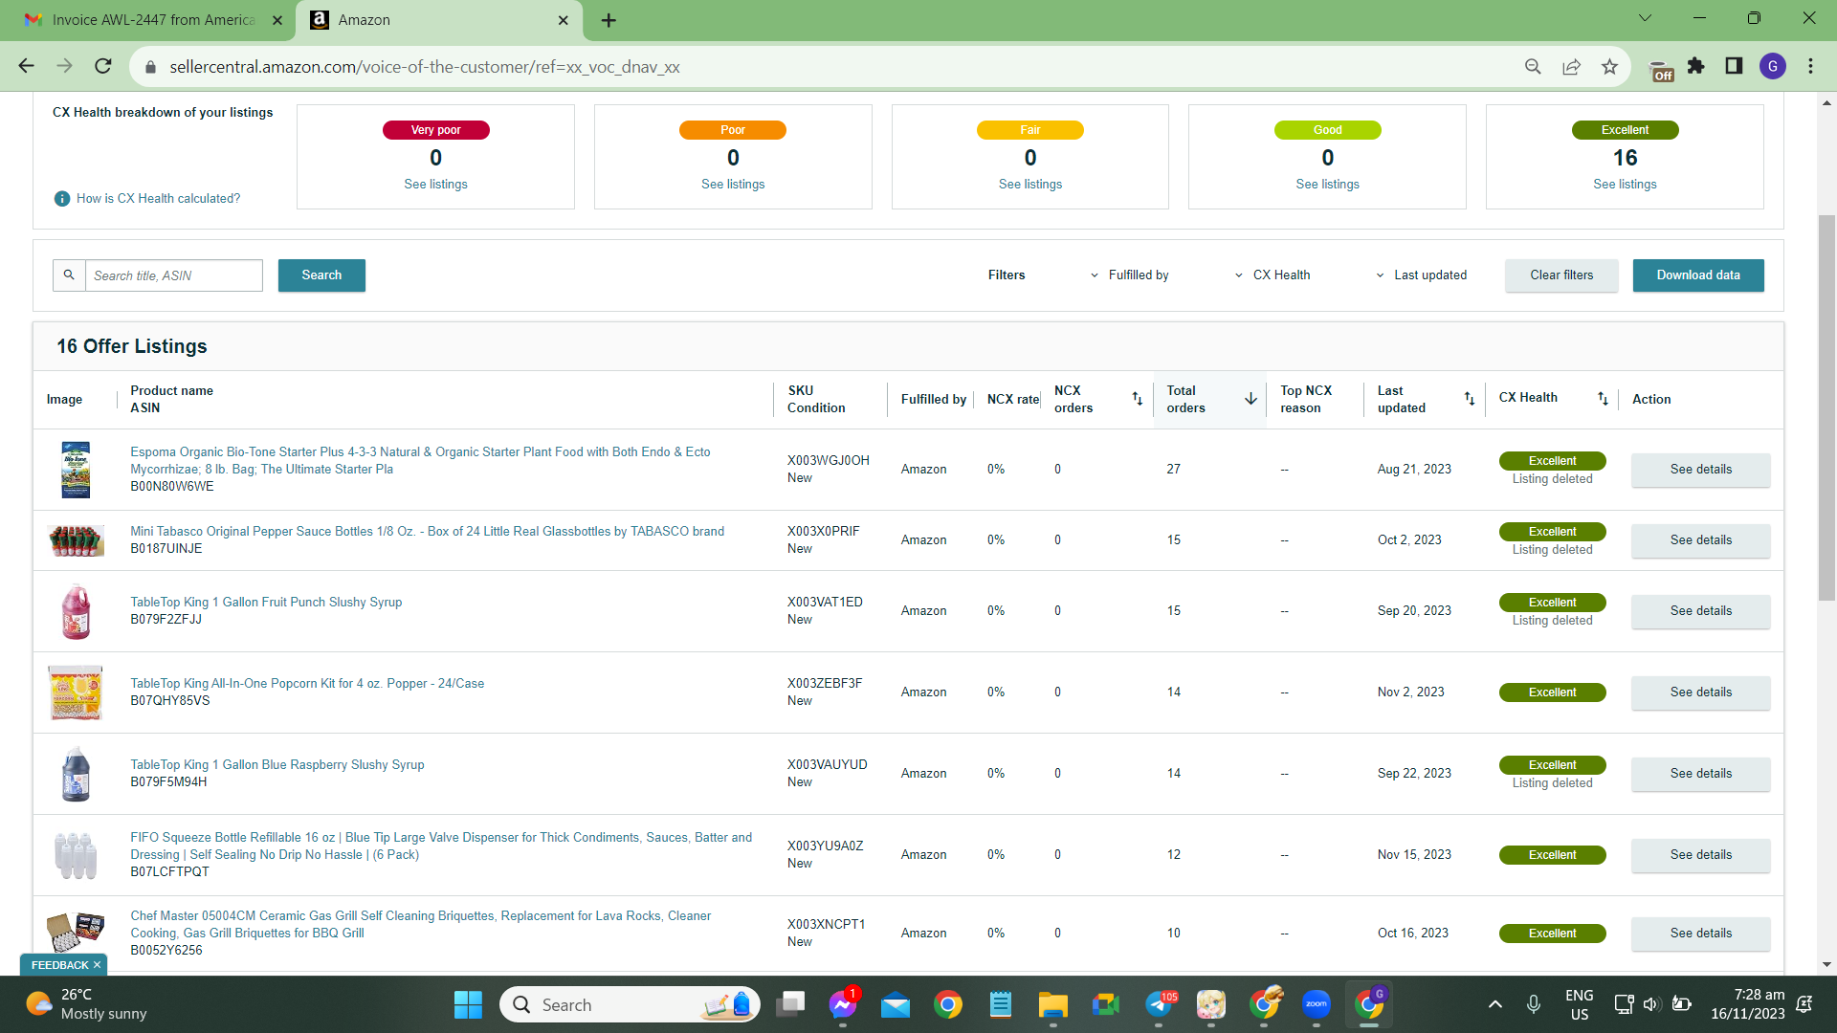Click the browser address bar URL
Screen dimensions: 1837x1033
click(425, 67)
